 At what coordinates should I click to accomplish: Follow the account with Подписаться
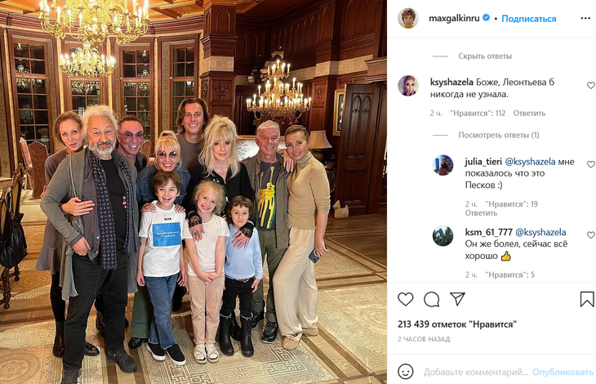coord(529,19)
